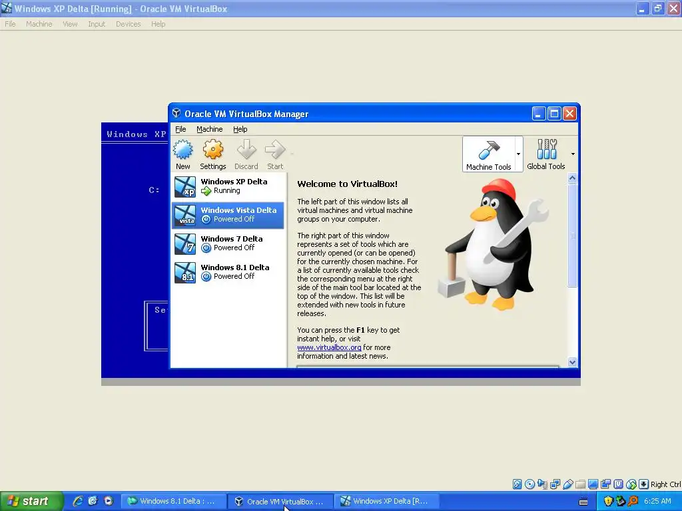Viewport: 682px width, 511px height.
Task: Click the language bar keyboard icon
Action: coord(583,502)
